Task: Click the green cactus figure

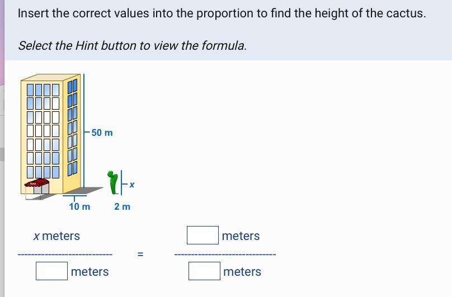Action: click(x=114, y=180)
